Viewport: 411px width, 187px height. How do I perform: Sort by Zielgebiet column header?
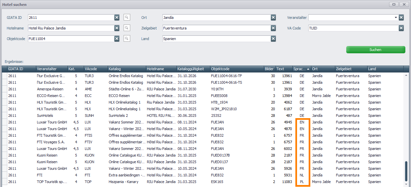pos(351,69)
